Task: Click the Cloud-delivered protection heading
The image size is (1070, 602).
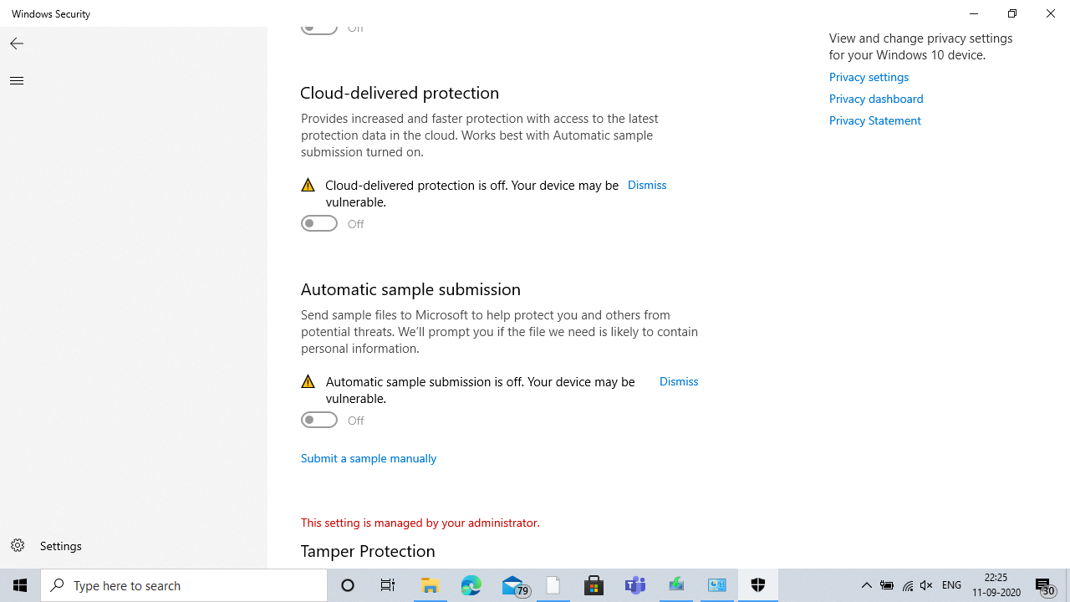Action: tap(400, 93)
